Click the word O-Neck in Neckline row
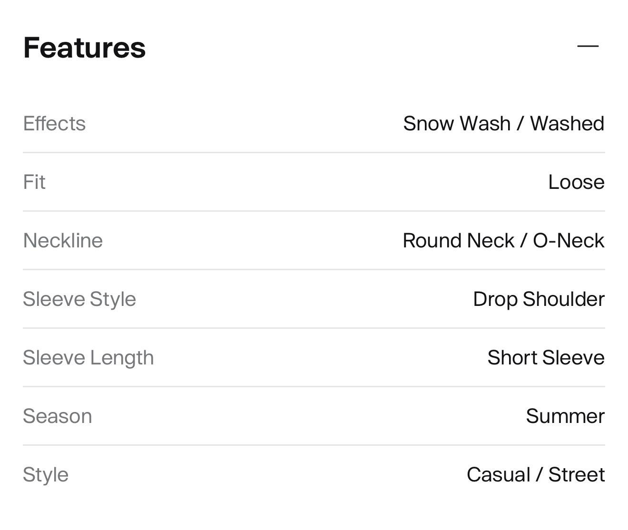Screen dimensions: 628x530 [569, 241]
